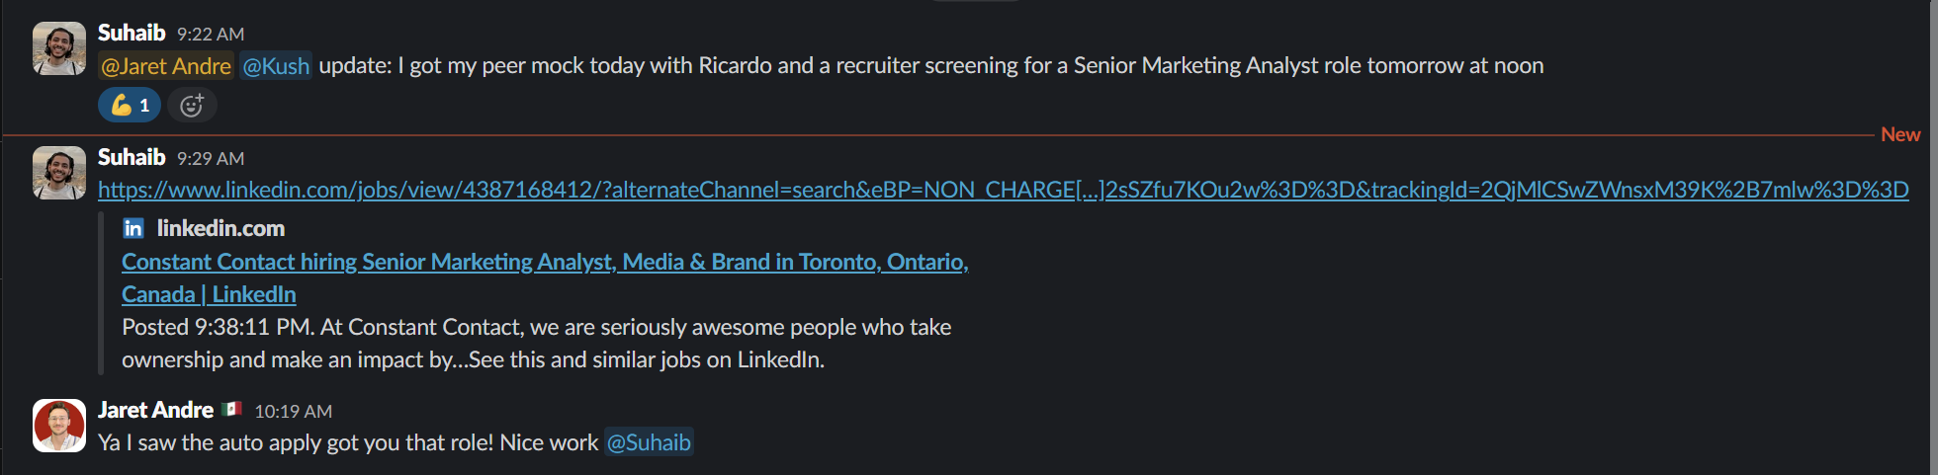1938x475 pixels.
Task: Click the Suhaib sender name at 9:22 AM
Action: 132,34
